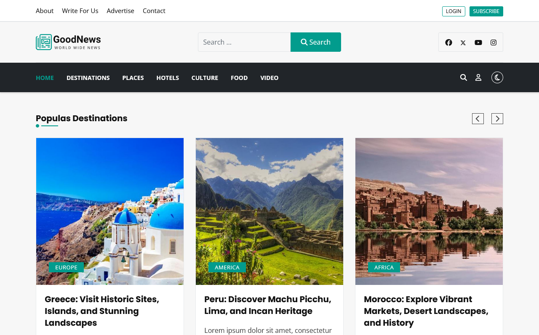
Task: Click the user account icon in the navbar
Action: [x=478, y=77]
